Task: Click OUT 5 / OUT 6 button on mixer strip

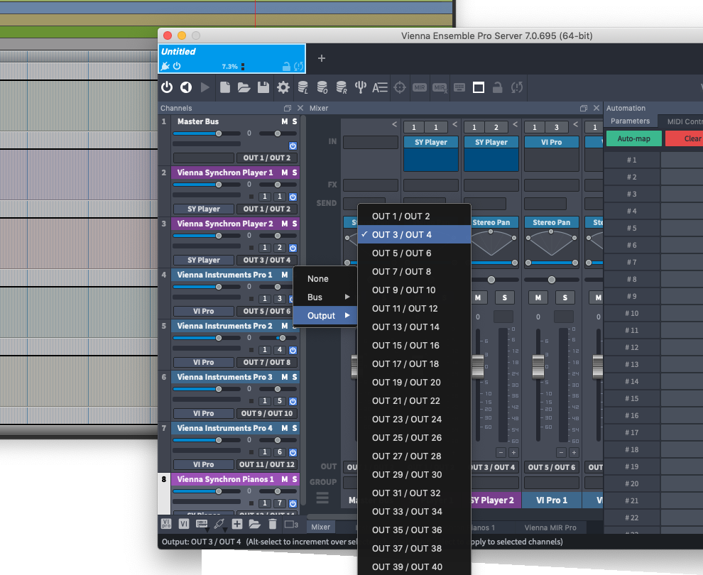Action: [x=552, y=467]
